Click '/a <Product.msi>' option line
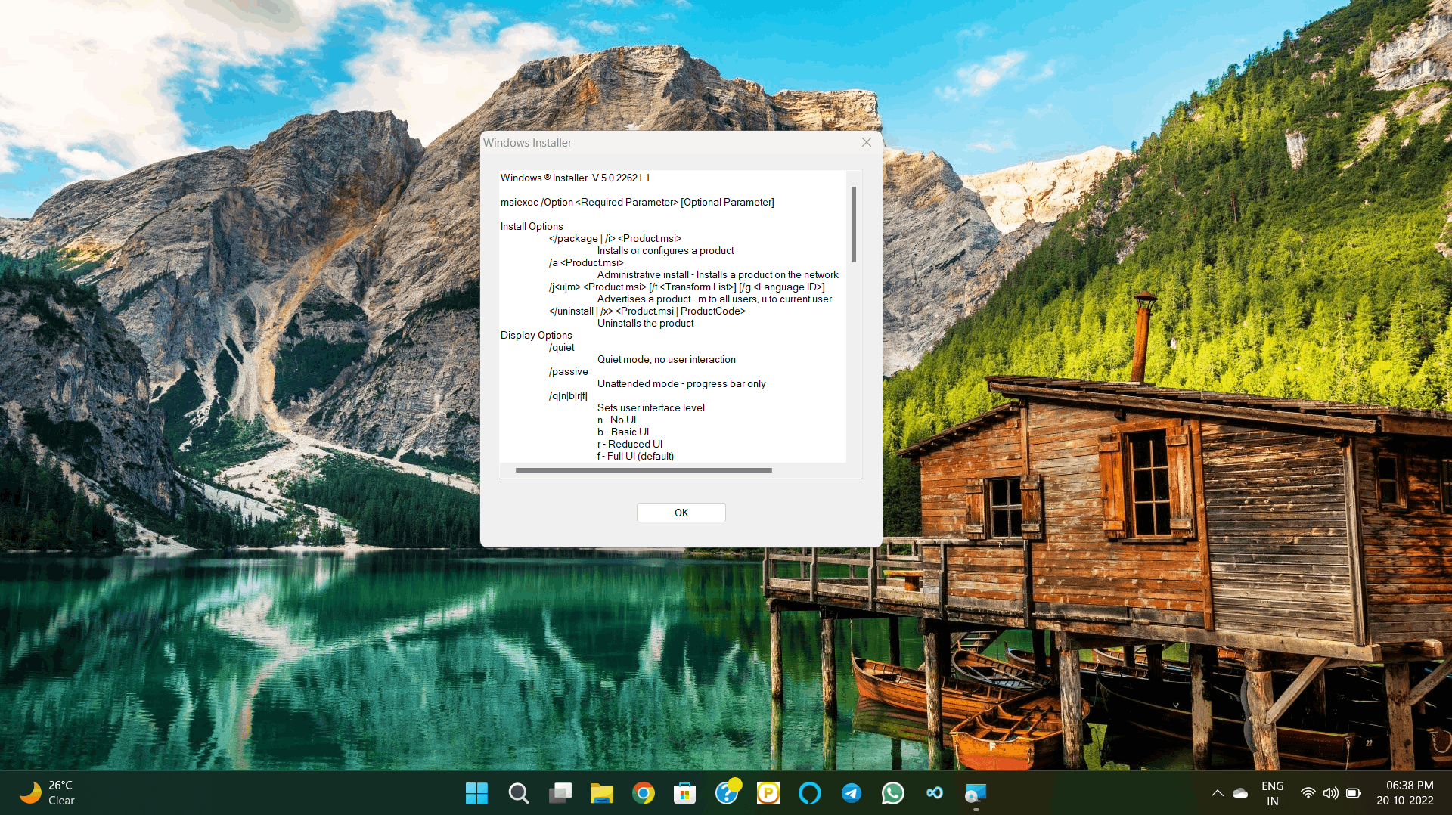 click(586, 262)
